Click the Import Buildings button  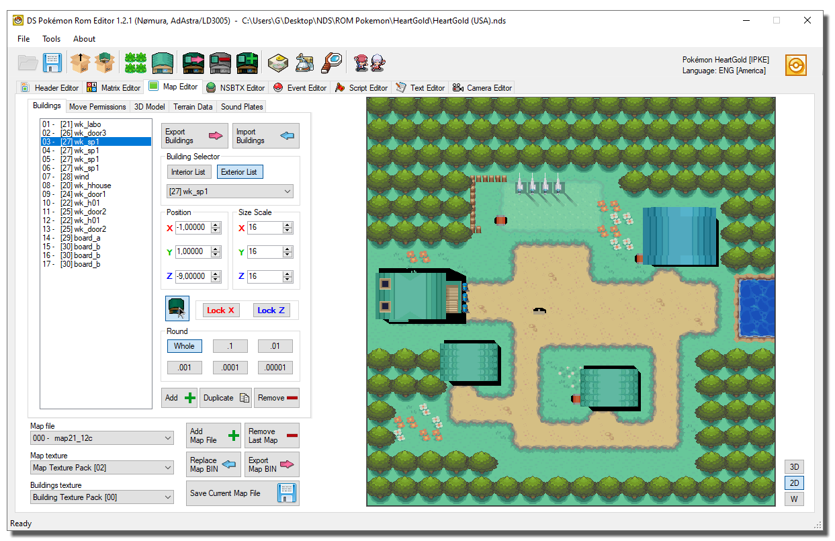(266, 136)
